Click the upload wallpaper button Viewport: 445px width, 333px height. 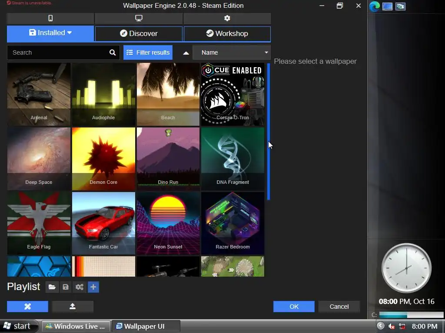pyautogui.click(x=73, y=307)
